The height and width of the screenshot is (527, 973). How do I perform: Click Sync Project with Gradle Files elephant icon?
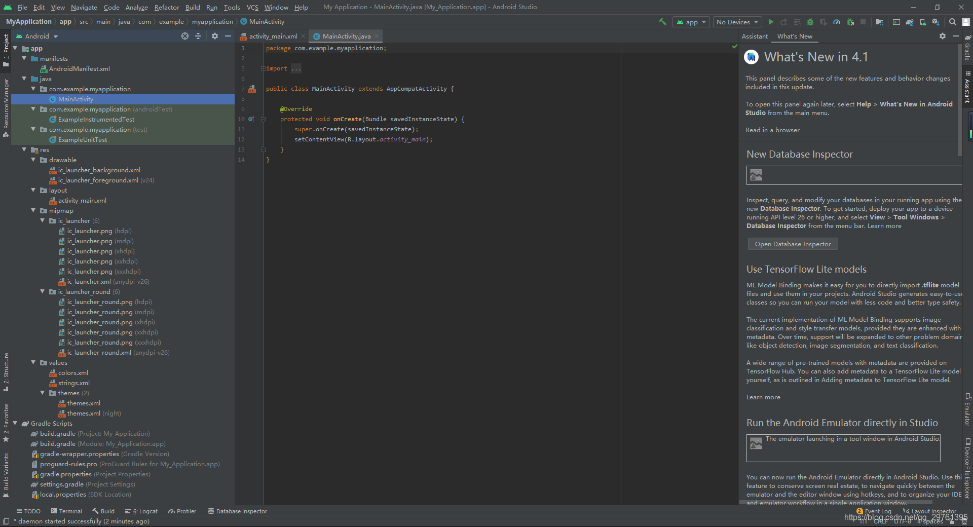[x=910, y=22]
